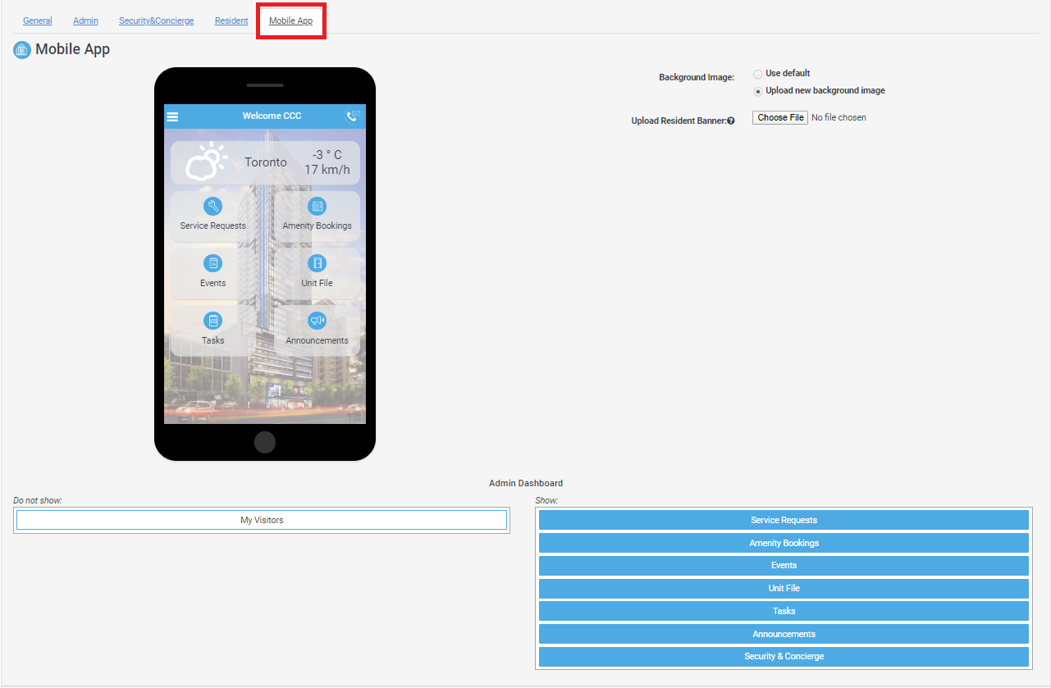
Task: Click Announcements in Show list
Action: pyautogui.click(x=784, y=634)
